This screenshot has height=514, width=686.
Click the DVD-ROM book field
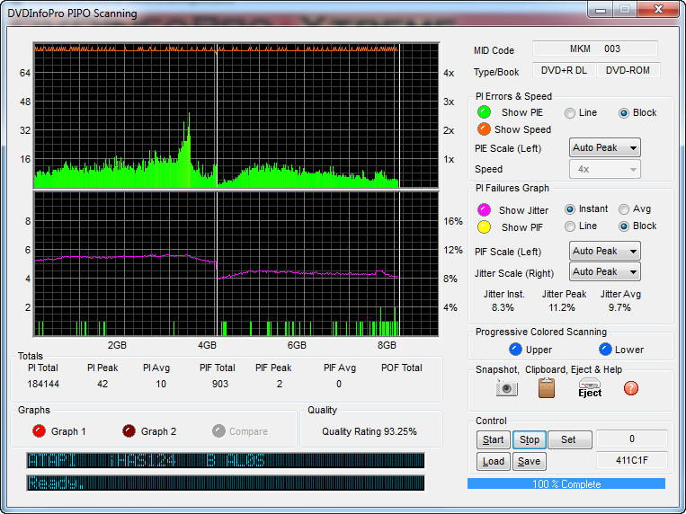point(628,70)
